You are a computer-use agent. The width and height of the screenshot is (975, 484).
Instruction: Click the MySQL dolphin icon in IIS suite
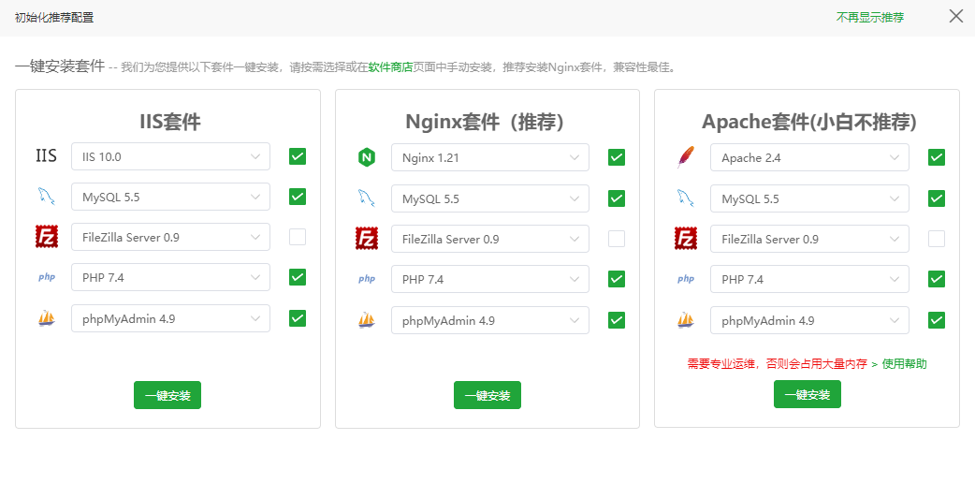click(46, 197)
